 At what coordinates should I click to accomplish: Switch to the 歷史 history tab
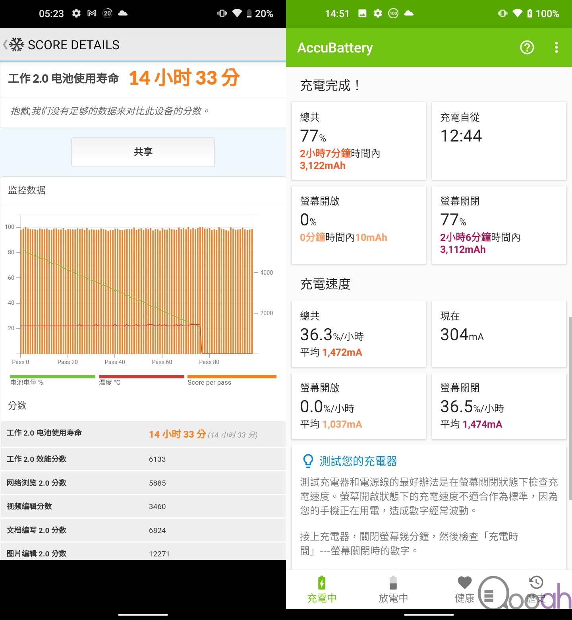click(x=536, y=589)
